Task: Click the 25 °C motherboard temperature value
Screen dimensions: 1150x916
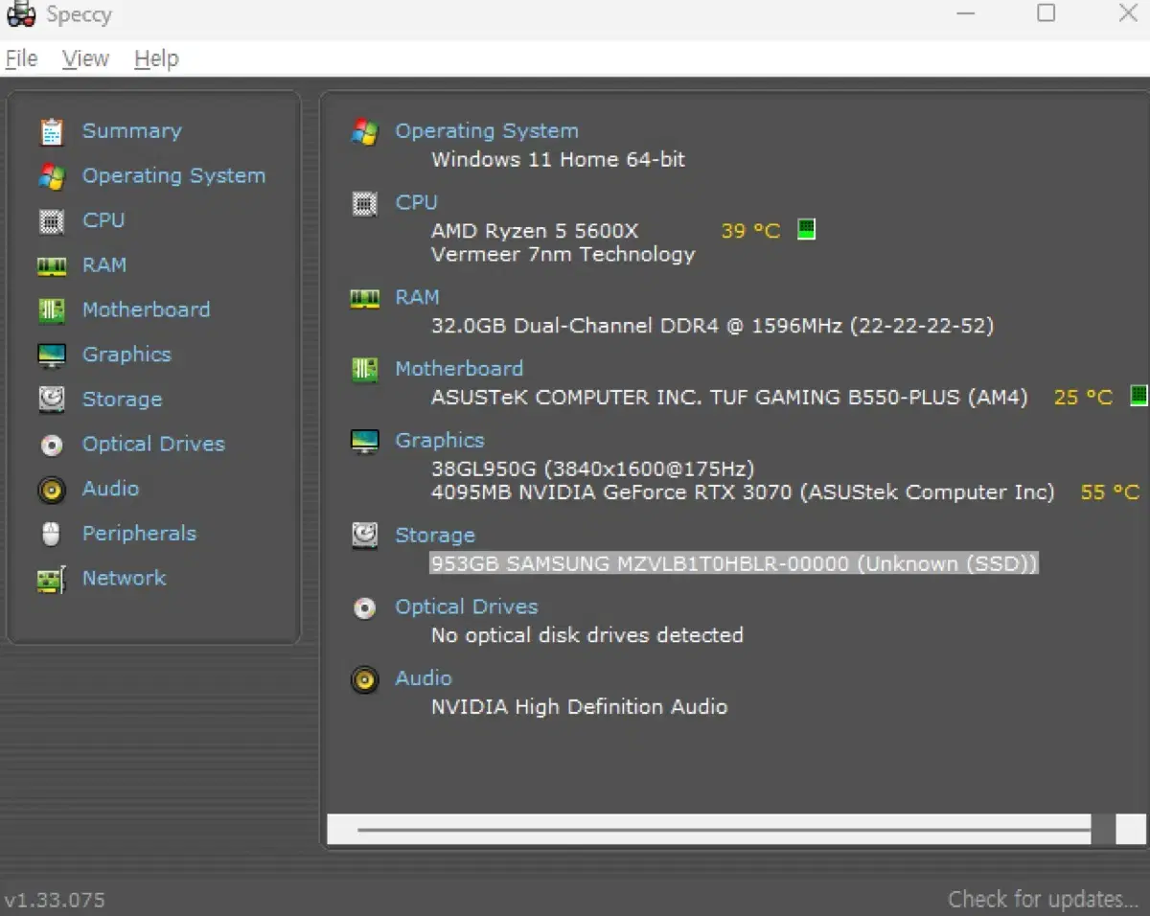Action: [1083, 397]
